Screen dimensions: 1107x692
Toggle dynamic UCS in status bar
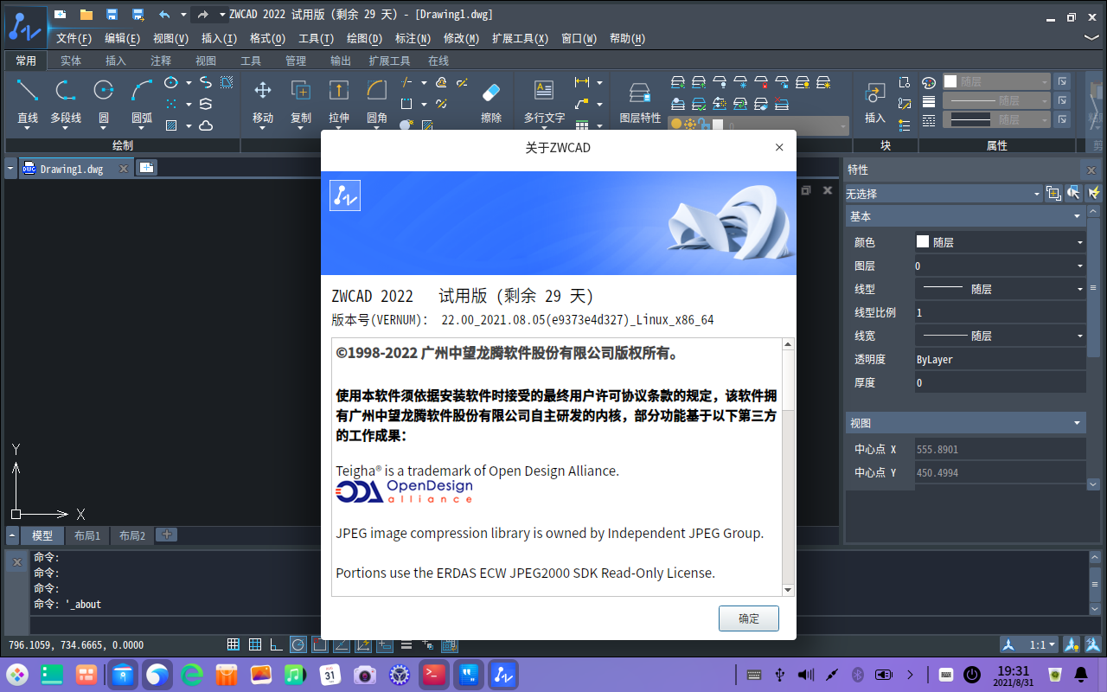[363, 644]
